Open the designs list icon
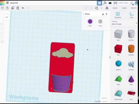The height and width of the screenshot is (104, 139). [x=7, y=3]
